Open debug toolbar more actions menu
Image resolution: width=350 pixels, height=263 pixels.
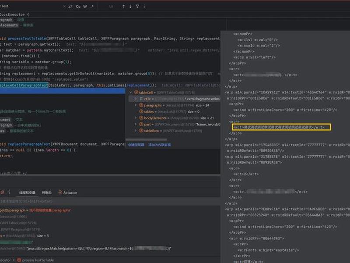coord(9,192)
